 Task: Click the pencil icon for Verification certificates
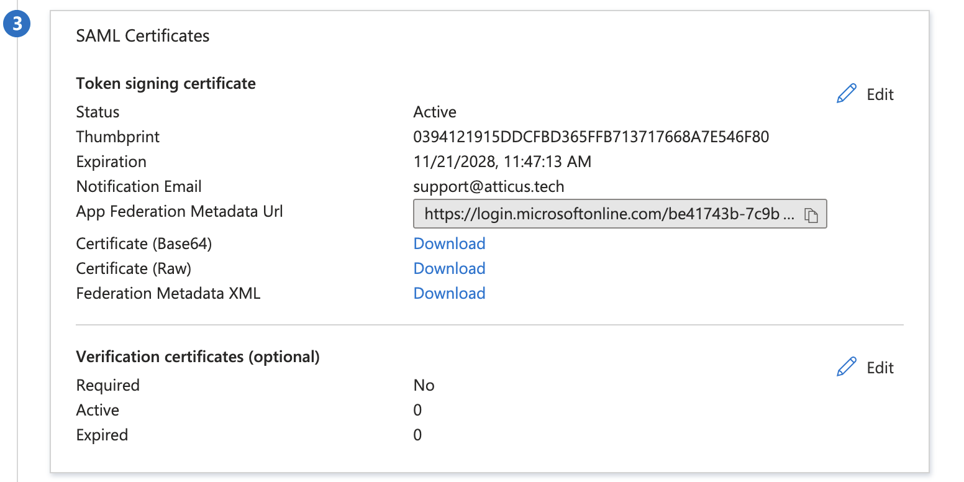point(846,366)
